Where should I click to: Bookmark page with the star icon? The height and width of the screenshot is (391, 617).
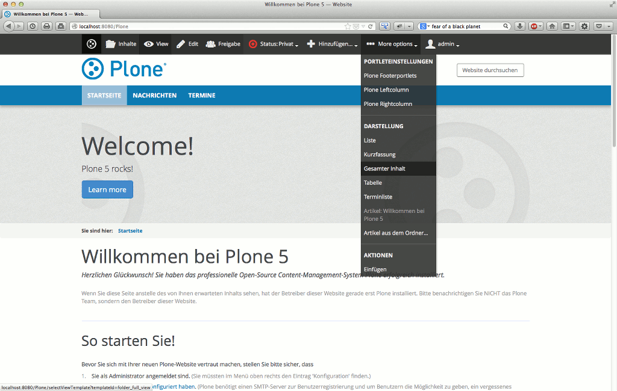348,26
